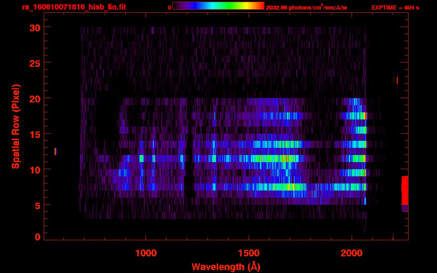The height and width of the screenshot is (273, 437).
Task: Click the small red marker above row 20 at right
Action: tap(397, 80)
